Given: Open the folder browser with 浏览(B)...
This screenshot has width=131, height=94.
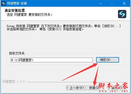Looking at the screenshot, I should pyautogui.click(x=108, y=60).
